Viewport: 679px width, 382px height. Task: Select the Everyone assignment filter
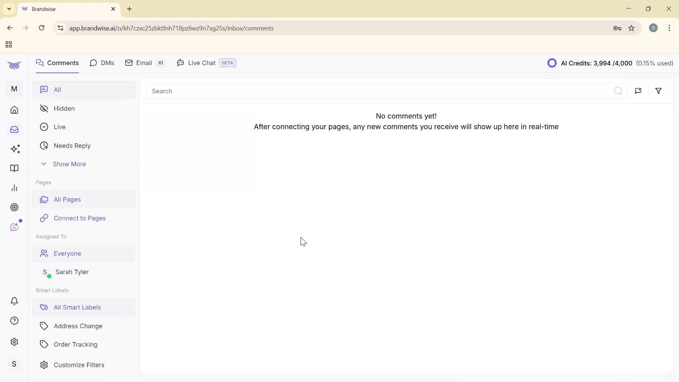(67, 253)
